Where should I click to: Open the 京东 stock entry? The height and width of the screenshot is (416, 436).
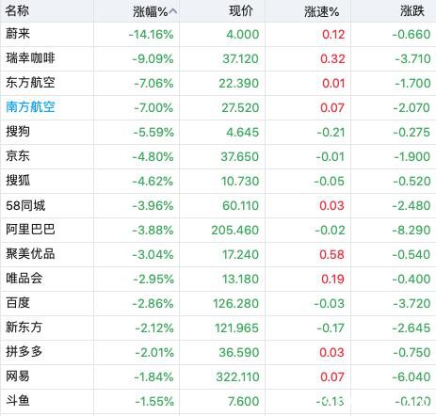point(218,156)
